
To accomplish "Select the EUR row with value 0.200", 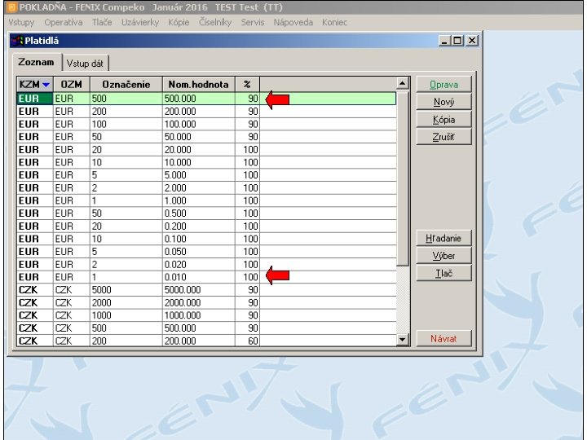I will [206, 227].
